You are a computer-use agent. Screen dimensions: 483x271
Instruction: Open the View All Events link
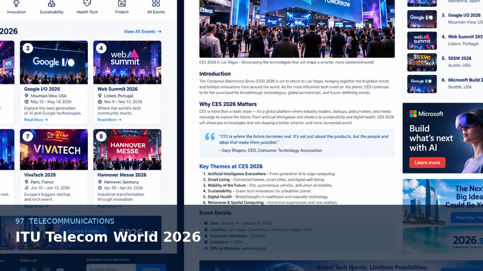coord(142,32)
